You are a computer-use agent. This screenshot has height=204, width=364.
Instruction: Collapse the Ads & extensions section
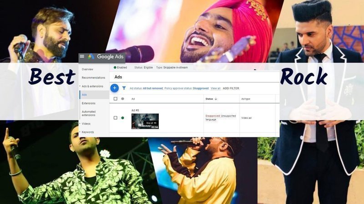click(80, 86)
